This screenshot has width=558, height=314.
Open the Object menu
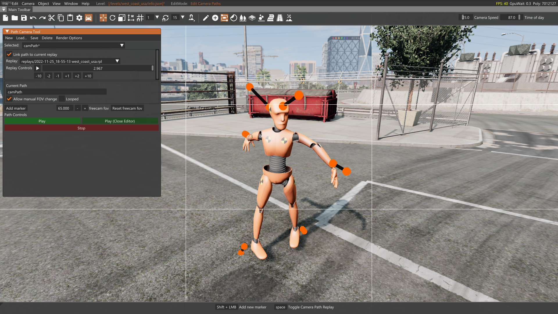tap(43, 3)
